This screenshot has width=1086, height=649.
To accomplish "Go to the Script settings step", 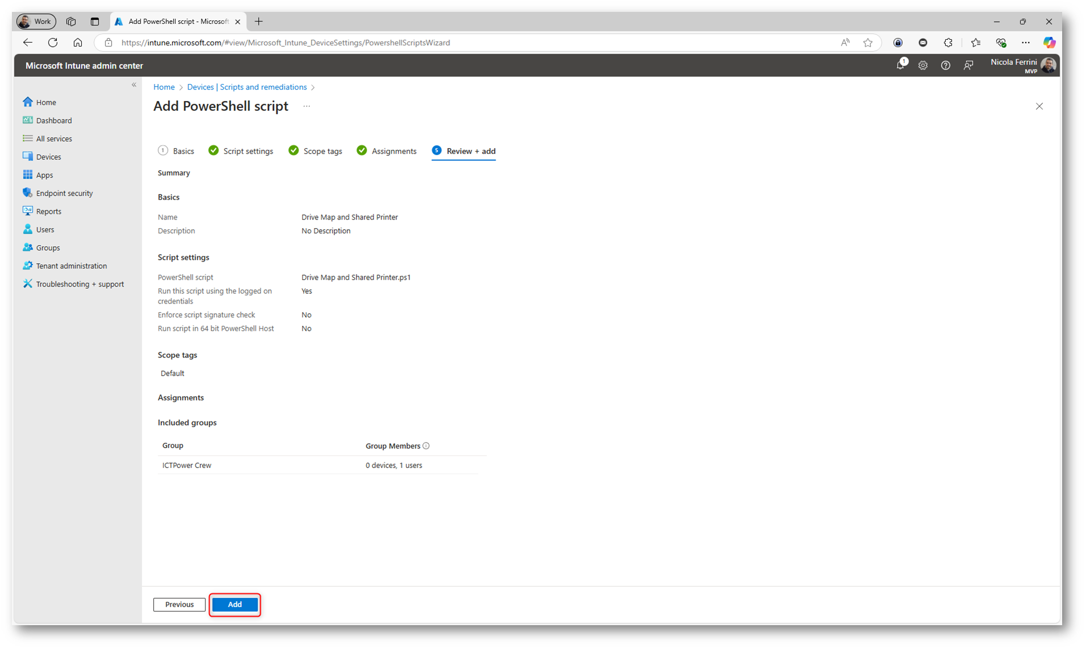I will pos(241,151).
